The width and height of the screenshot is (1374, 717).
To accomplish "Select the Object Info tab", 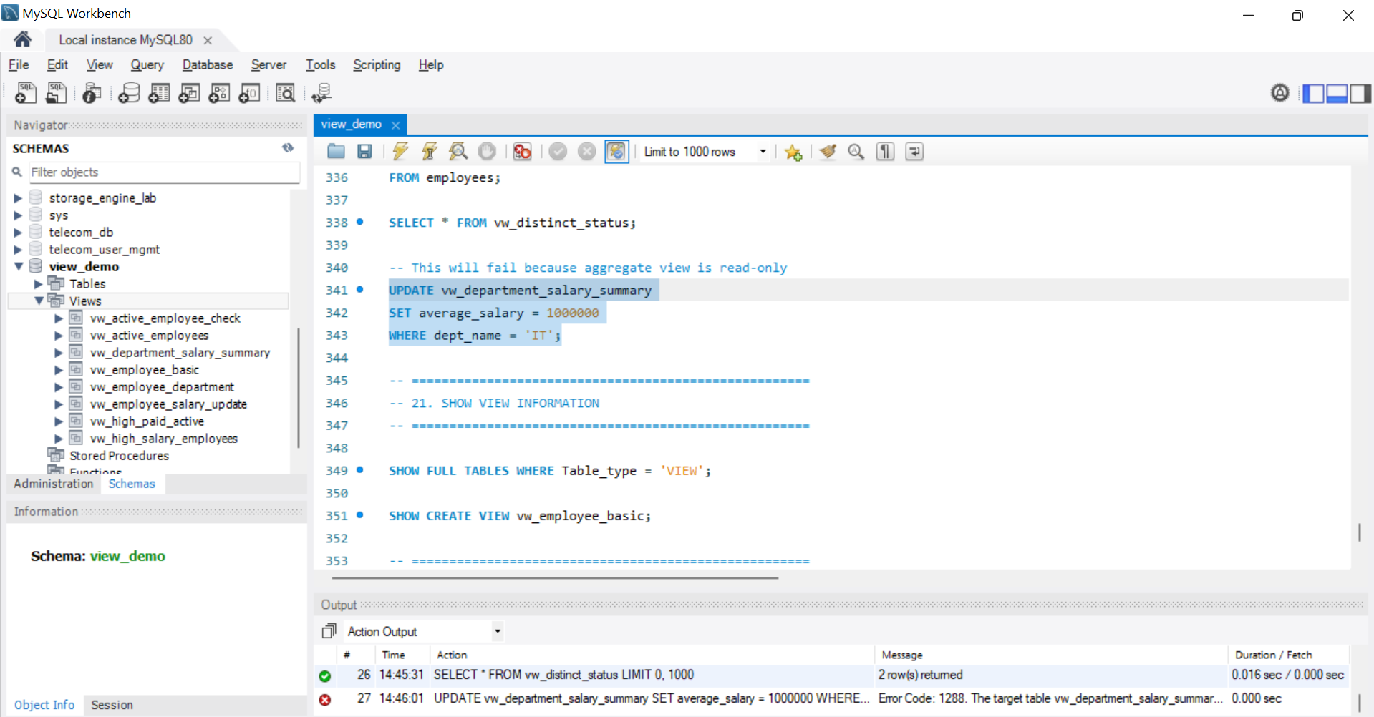I will click(44, 705).
